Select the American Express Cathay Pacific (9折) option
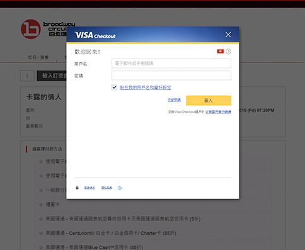This screenshot has height=250, width=305. point(41,219)
